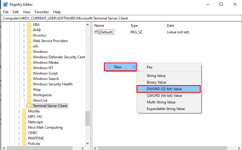Click the Windows key folder icon
The width and height of the screenshot is (242, 150).
pyautogui.click(x=29, y=52)
